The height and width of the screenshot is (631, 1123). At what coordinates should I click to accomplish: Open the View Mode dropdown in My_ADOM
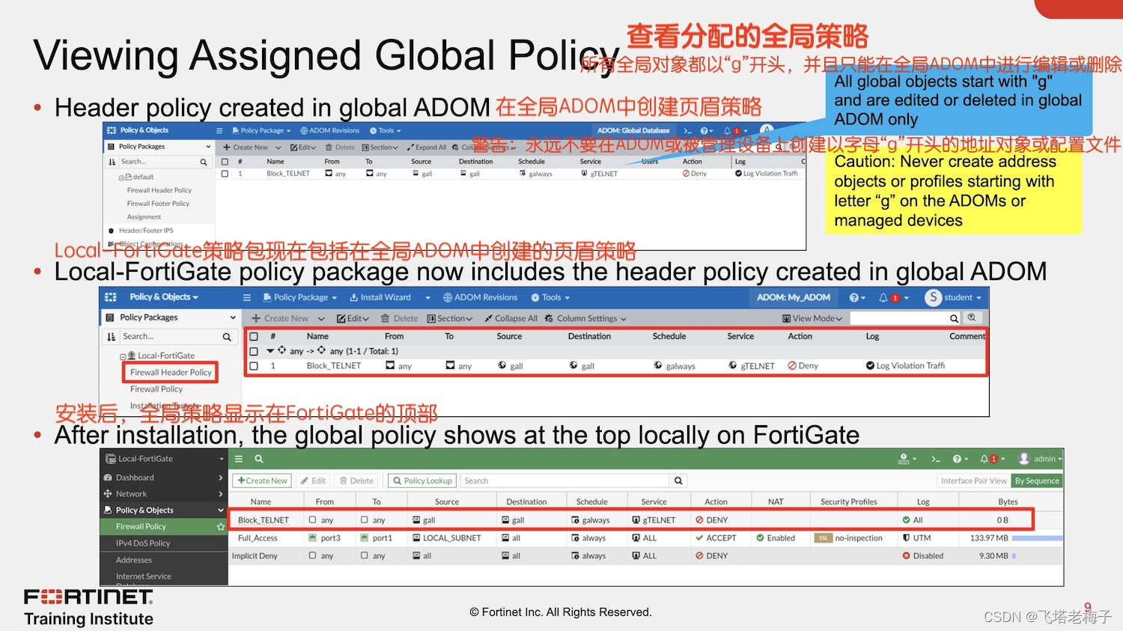tap(812, 318)
